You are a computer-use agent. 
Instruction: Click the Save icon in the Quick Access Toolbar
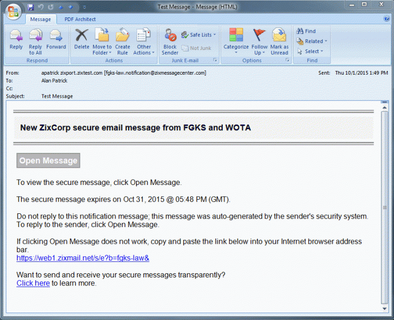point(30,7)
